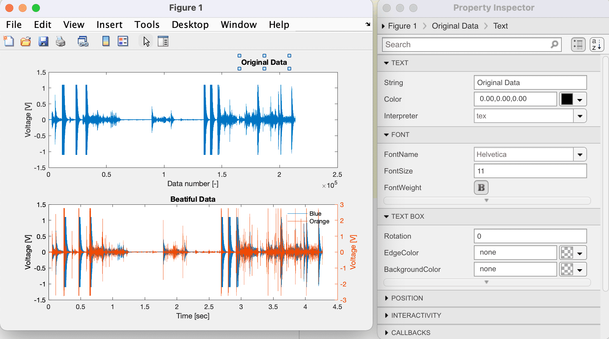
Task: Open the Interpreter dropdown
Action: click(x=580, y=116)
